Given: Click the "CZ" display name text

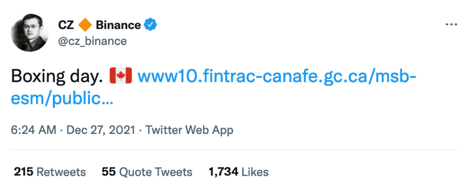Looking at the screenshot, I should [x=66, y=25].
